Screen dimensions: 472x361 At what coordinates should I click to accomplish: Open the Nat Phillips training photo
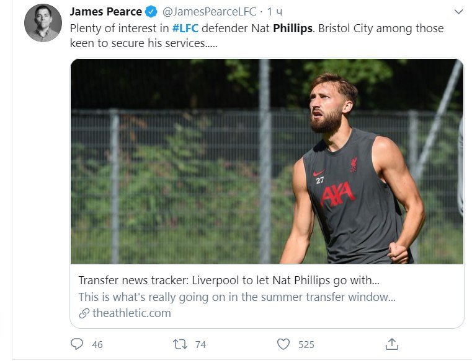267,161
